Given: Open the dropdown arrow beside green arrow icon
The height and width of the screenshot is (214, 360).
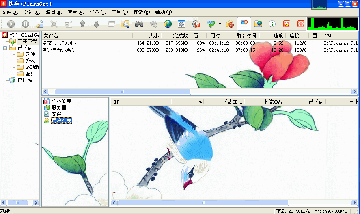Looking at the screenshot, I should [220, 24].
